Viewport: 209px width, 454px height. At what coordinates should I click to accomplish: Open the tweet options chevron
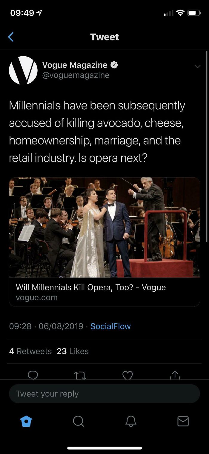click(197, 66)
